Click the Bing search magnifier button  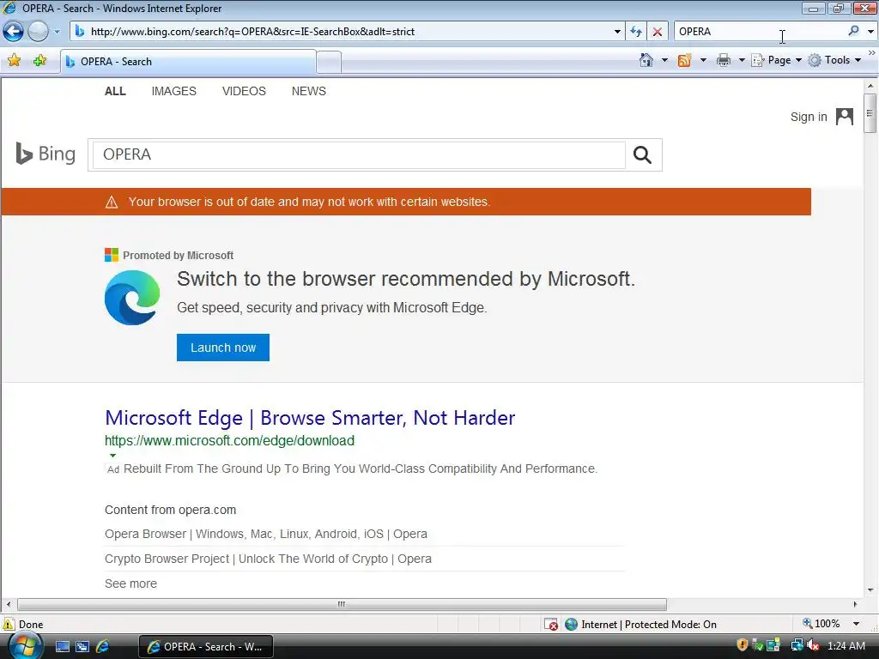[642, 154]
